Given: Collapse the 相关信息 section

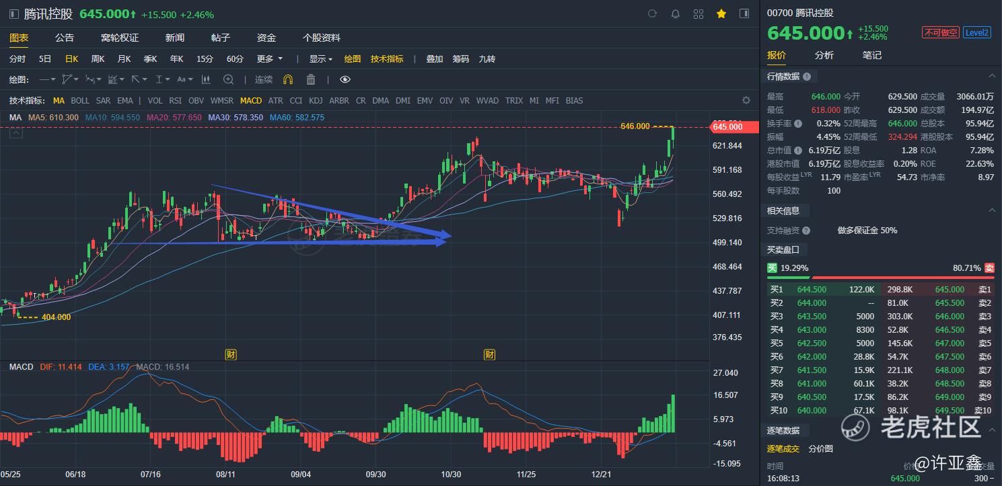Looking at the screenshot, I should [x=991, y=210].
